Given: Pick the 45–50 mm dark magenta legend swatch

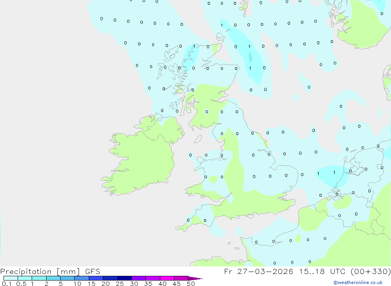Looking at the screenshot, I should pyautogui.click(x=181, y=278).
